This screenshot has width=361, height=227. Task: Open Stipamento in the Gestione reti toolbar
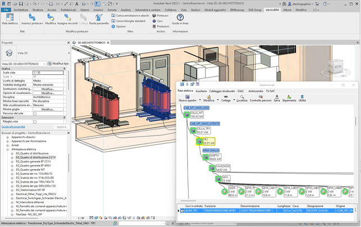point(289,97)
